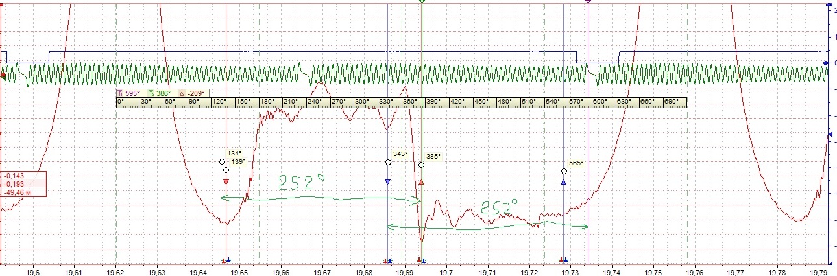Click the bottom axis marker under the 565° cursor
Viewport: 837px width, 276px height.
(x=564, y=260)
